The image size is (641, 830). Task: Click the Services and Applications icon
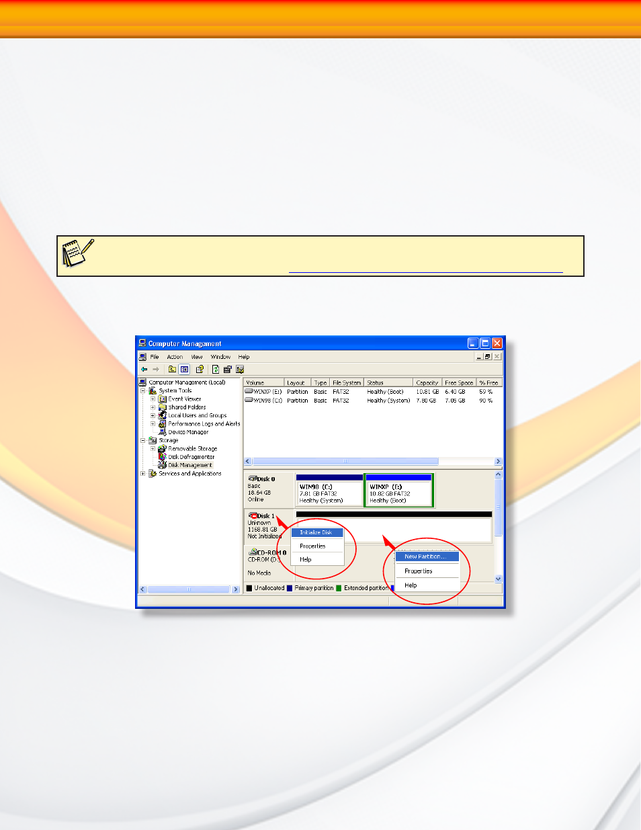[153, 474]
